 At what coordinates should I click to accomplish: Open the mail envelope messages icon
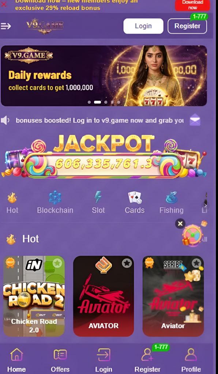pyautogui.click(x=195, y=120)
